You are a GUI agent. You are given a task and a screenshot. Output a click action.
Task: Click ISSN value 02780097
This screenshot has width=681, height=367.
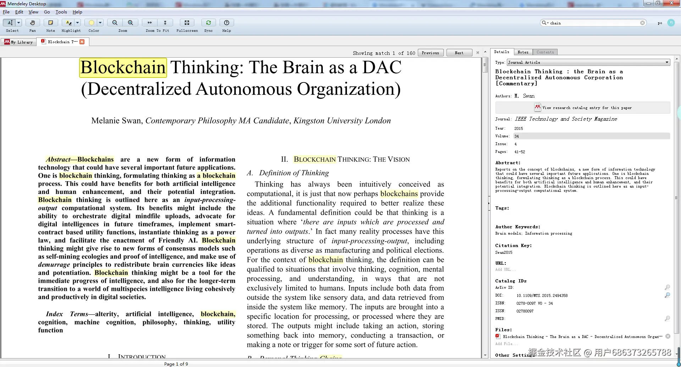click(525, 311)
